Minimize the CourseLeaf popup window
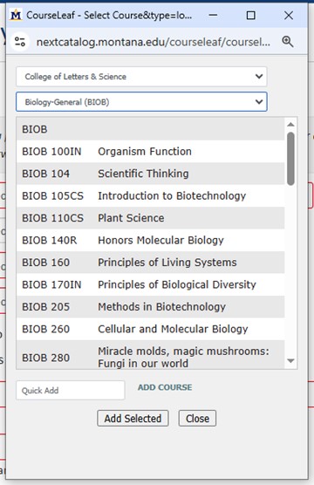Viewport: 314px width, 485px height. point(213,15)
